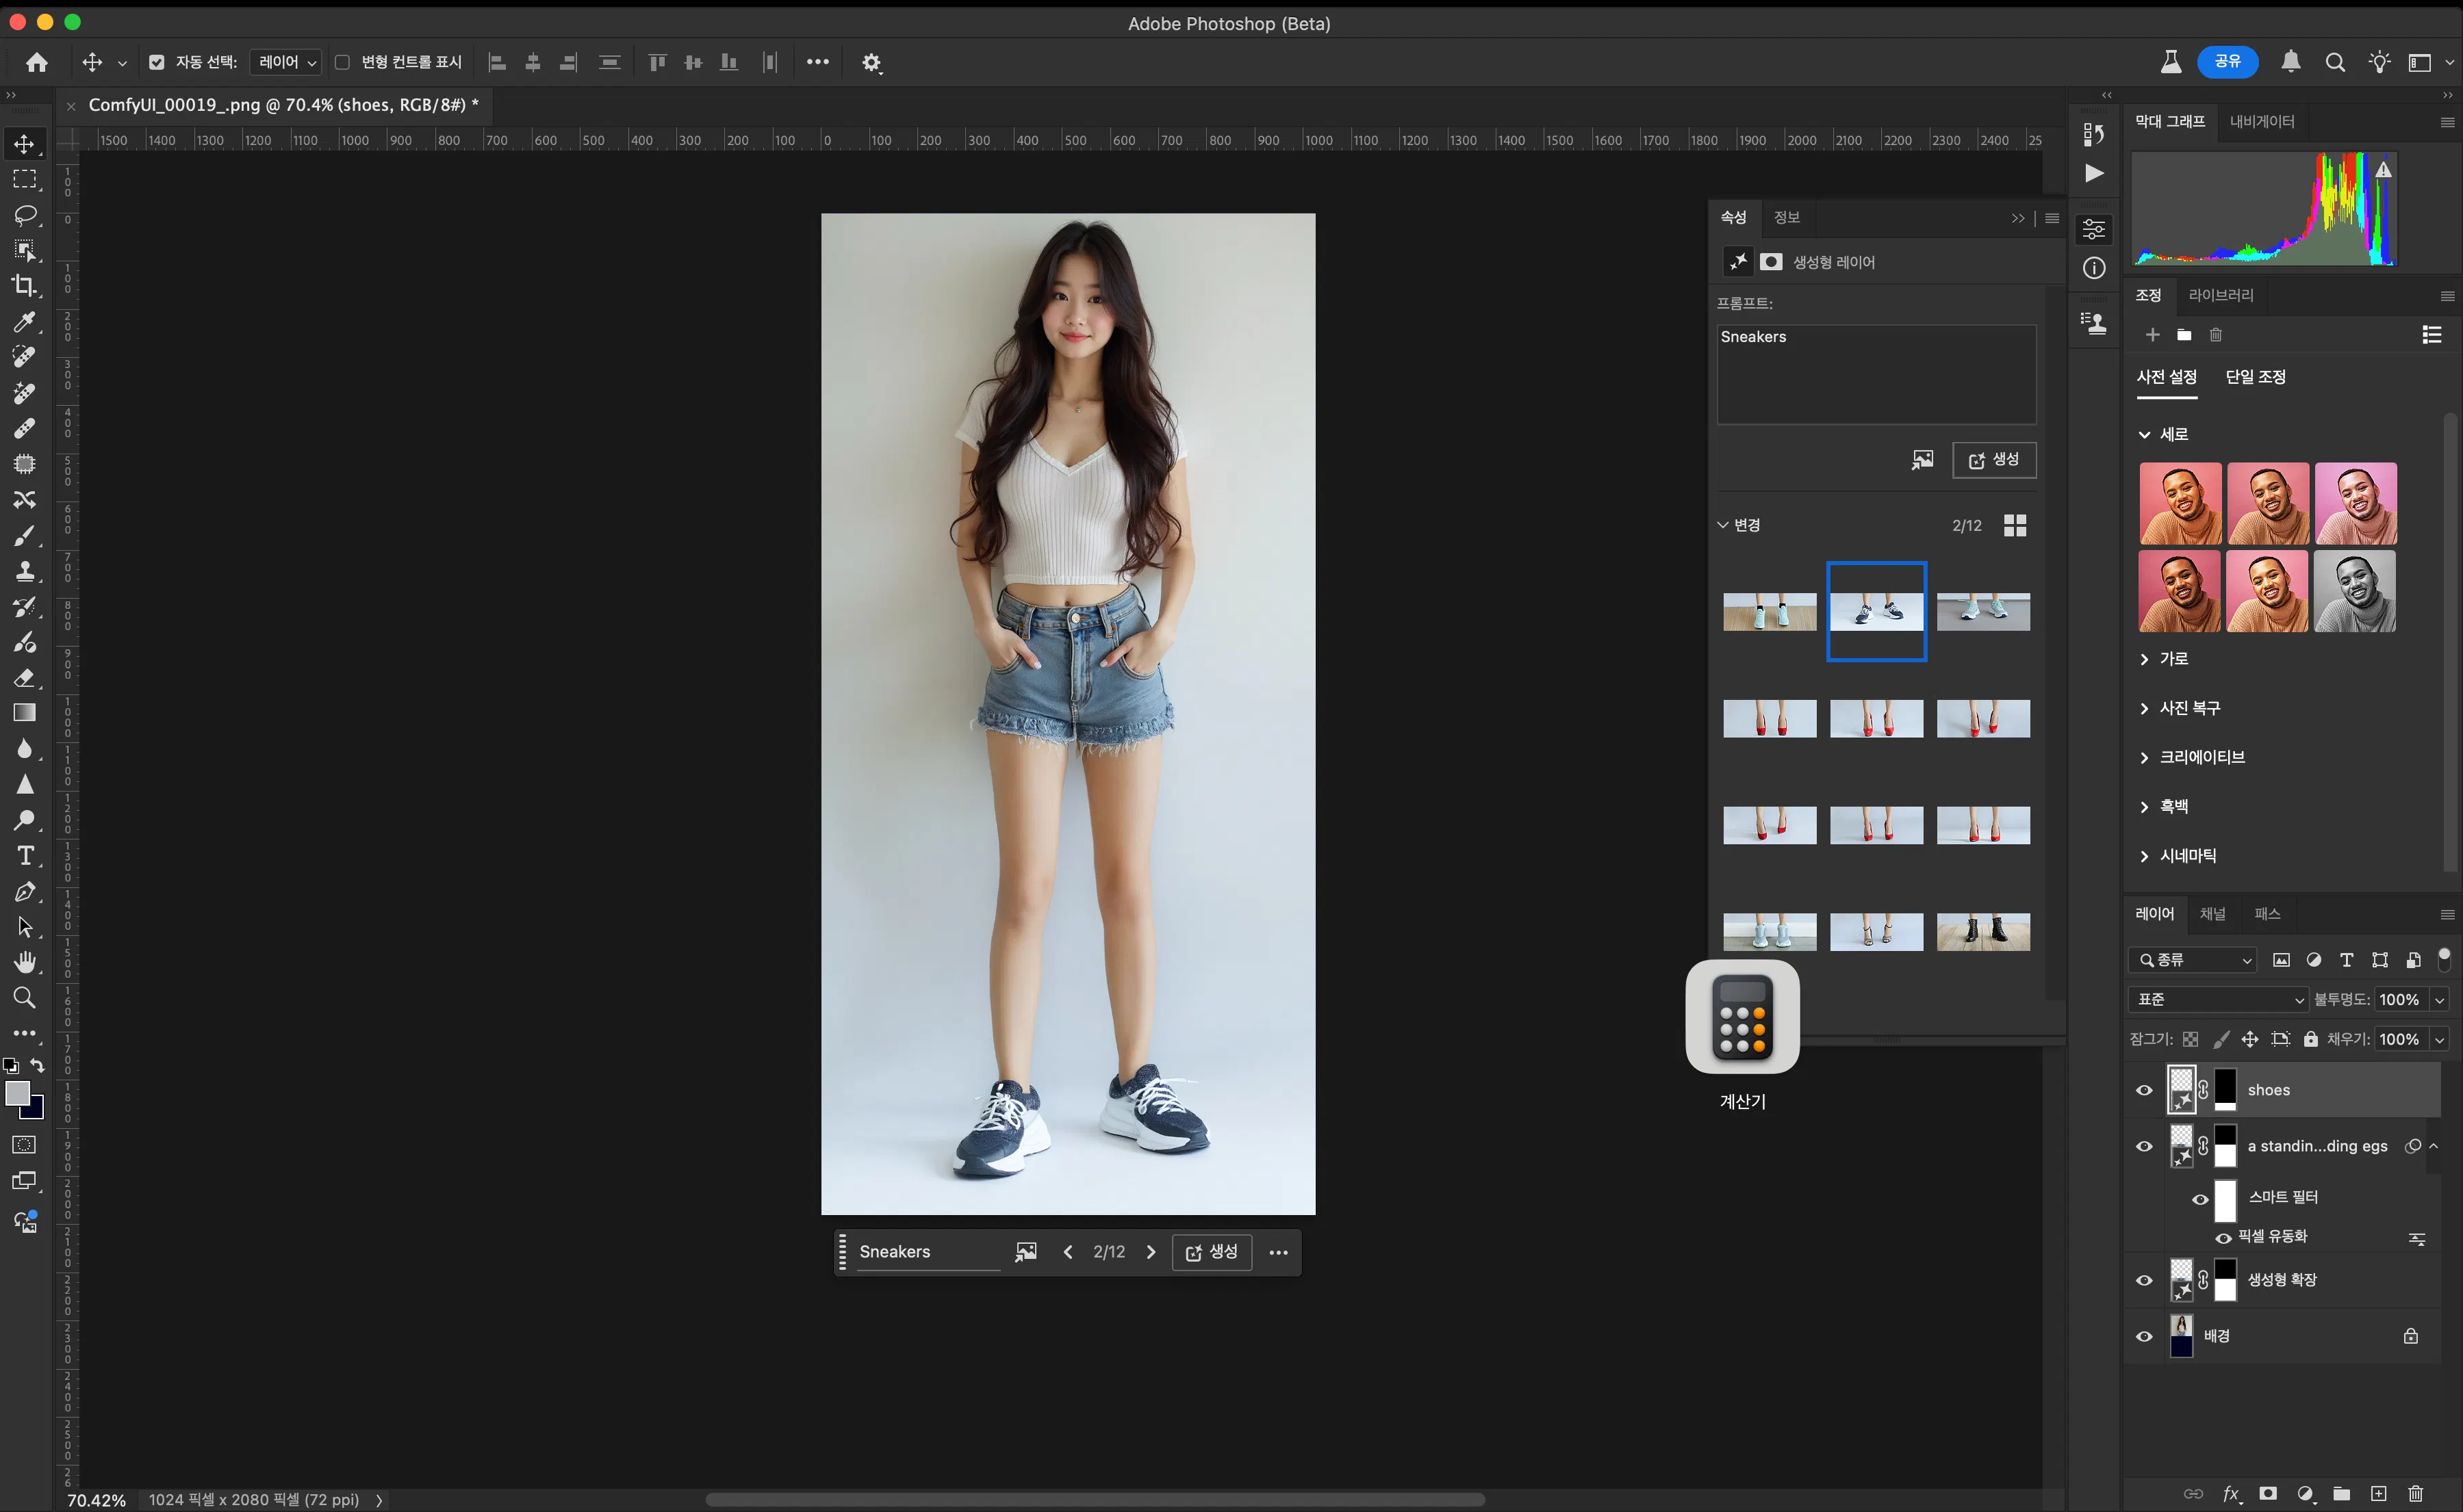2463x1512 pixels.
Task: Hide the shoes layer
Action: coord(2144,1090)
